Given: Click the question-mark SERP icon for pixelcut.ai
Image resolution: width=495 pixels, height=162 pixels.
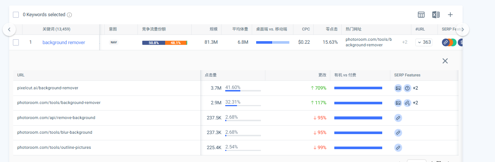Looking at the screenshot, I should coord(407,88).
